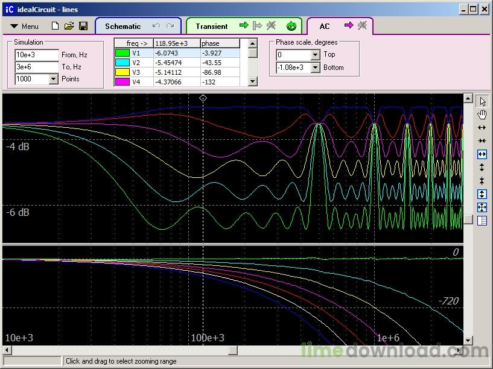The height and width of the screenshot is (369, 493).
Task: Click the value -6.0743 in V1 row
Action: coord(167,53)
